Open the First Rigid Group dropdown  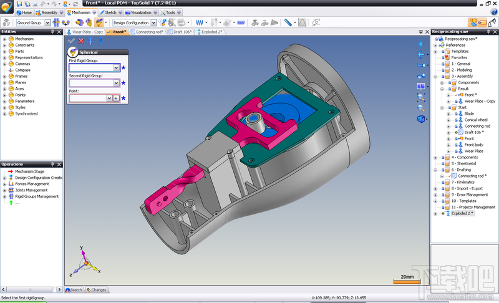116,67
